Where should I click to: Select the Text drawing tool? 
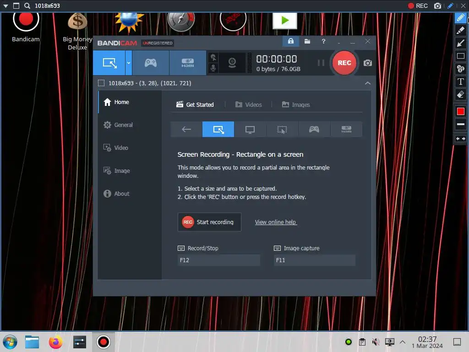tap(461, 82)
